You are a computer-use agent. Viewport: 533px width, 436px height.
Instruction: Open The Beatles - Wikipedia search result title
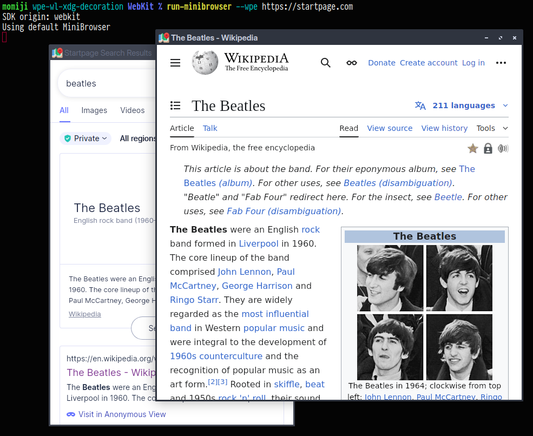pos(111,373)
